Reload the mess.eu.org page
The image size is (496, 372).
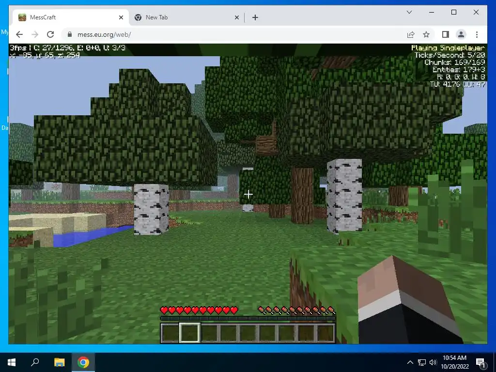(x=50, y=34)
